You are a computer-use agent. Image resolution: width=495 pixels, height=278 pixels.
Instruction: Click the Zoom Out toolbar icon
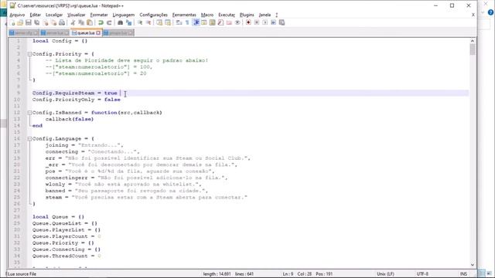148,22
